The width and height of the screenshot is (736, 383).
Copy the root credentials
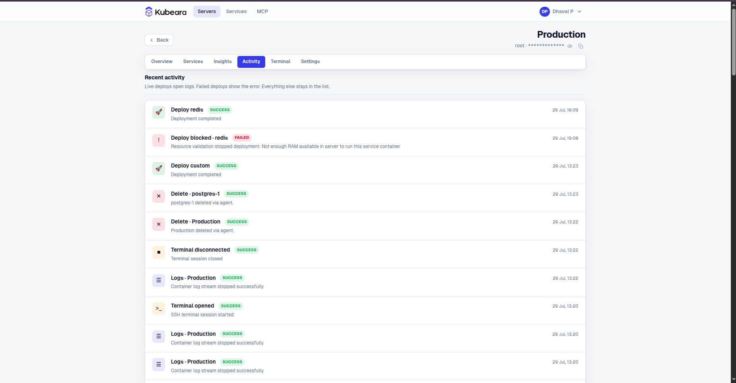(581, 46)
